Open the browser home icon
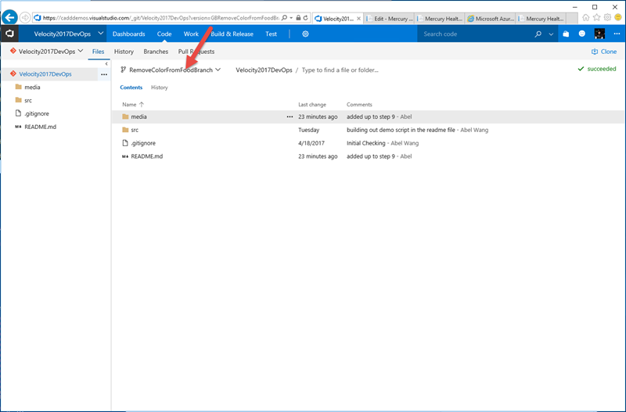This screenshot has height=412, width=626. point(585,17)
